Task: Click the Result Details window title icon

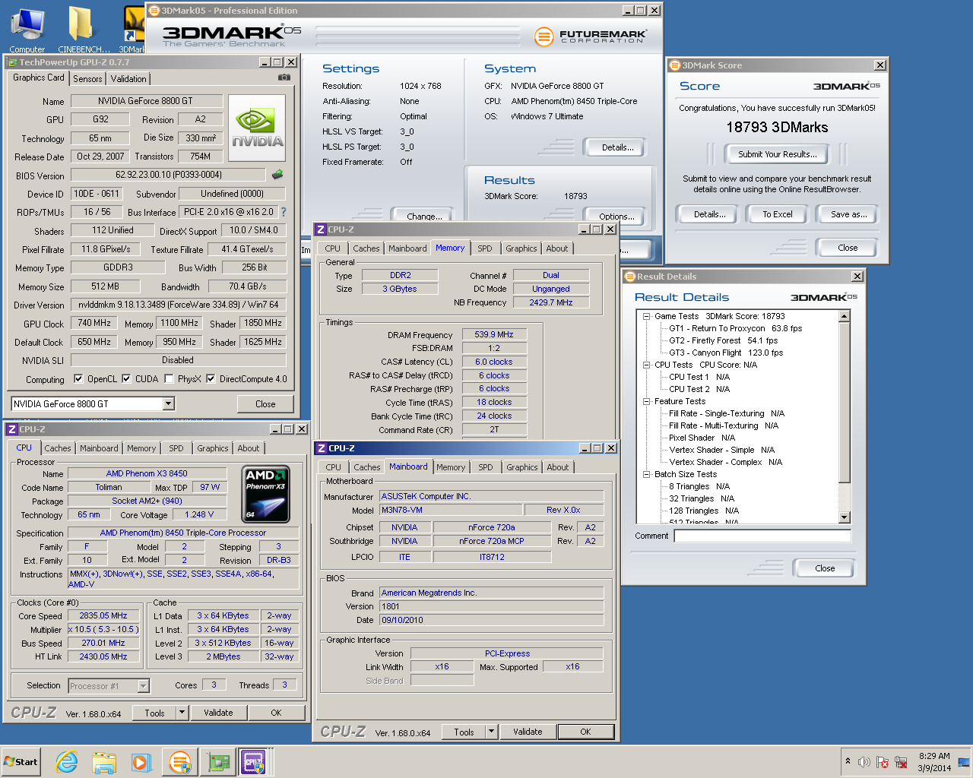Action: pos(629,277)
